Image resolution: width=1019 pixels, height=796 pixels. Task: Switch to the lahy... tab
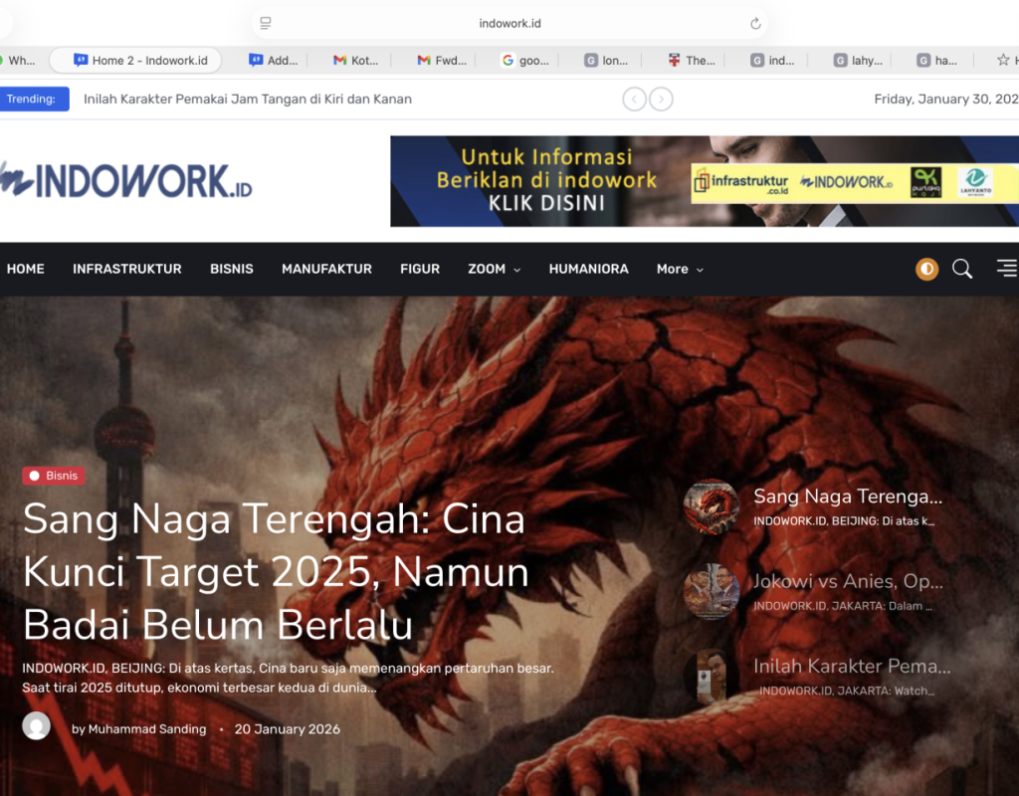click(x=859, y=61)
